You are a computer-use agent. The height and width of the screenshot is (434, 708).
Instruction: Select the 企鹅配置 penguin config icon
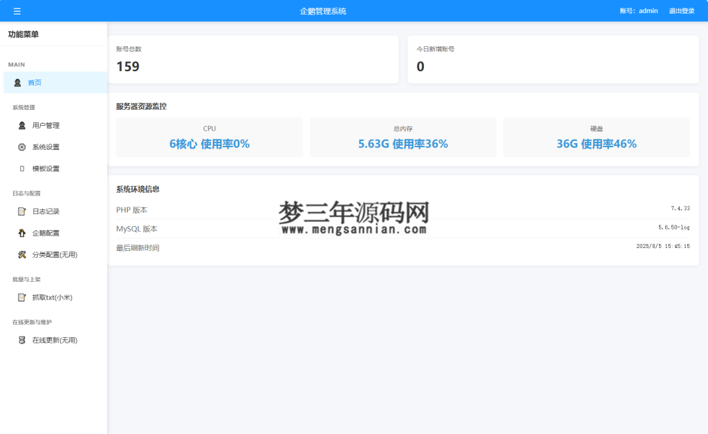click(x=21, y=233)
